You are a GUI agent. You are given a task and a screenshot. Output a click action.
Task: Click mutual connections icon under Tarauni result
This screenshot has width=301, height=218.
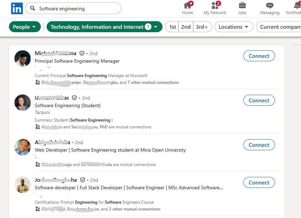tap(38, 127)
